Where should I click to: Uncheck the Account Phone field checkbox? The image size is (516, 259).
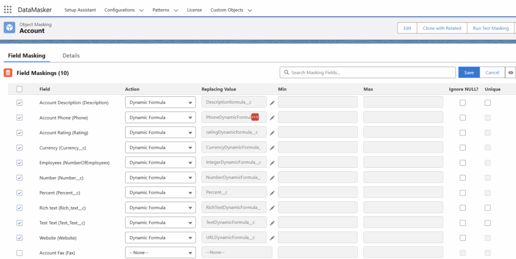(x=20, y=118)
